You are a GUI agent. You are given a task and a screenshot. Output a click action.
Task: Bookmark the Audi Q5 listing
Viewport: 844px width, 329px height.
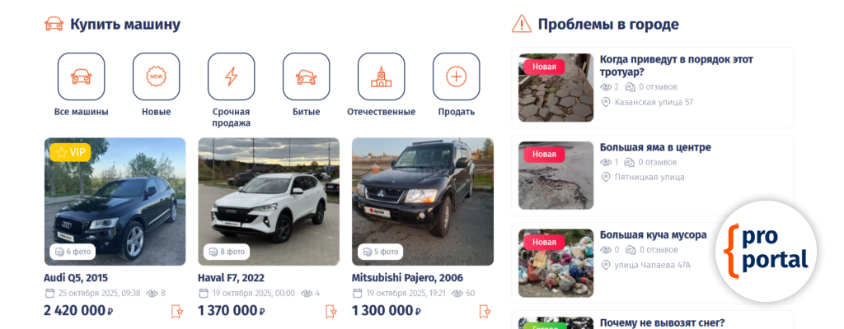(177, 311)
